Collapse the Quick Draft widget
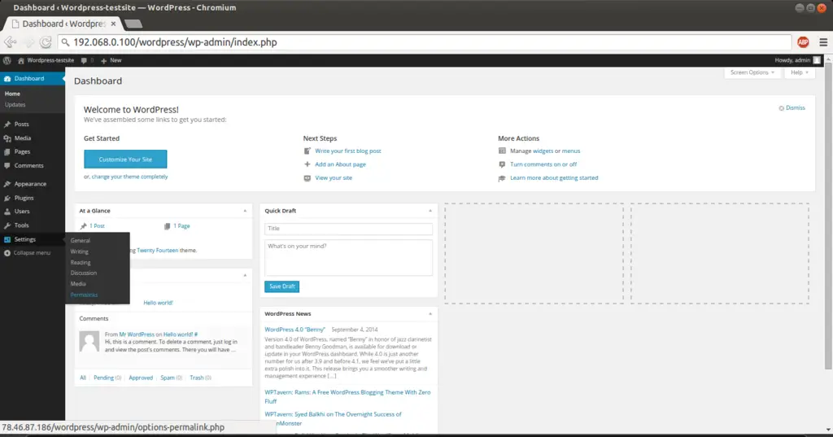The image size is (833, 437). [430, 211]
